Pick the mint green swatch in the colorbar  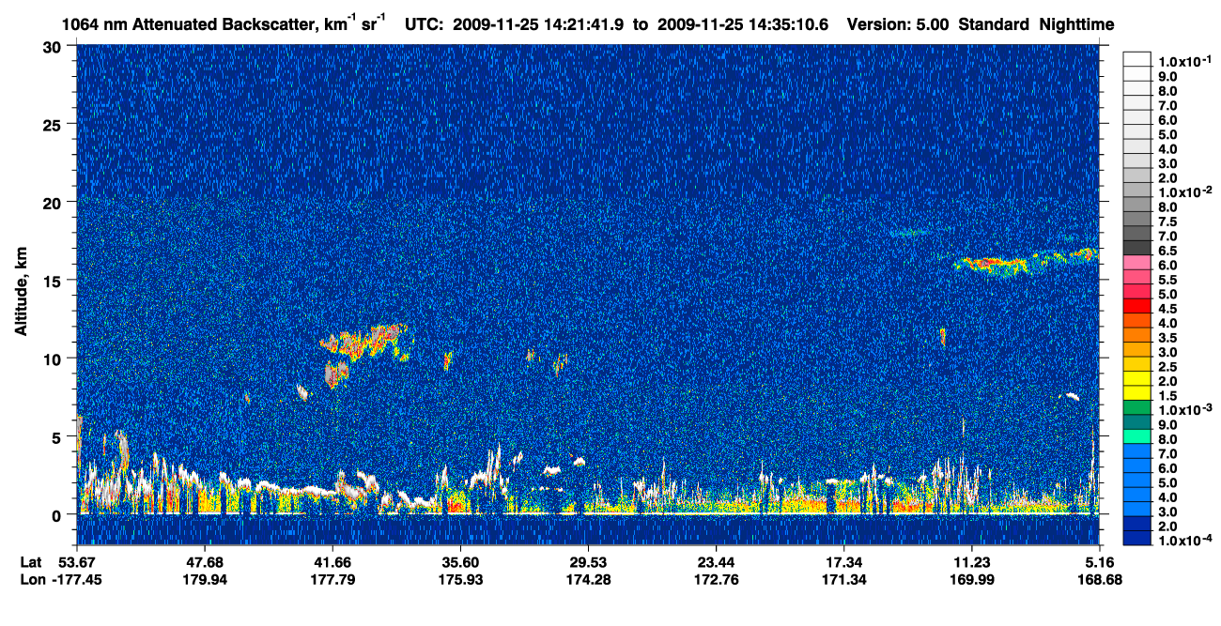tap(1136, 436)
